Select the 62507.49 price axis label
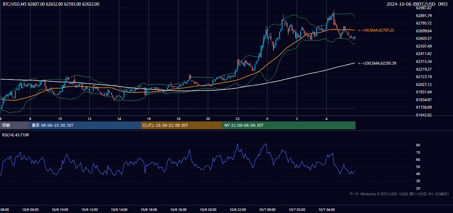 (x=424, y=46)
